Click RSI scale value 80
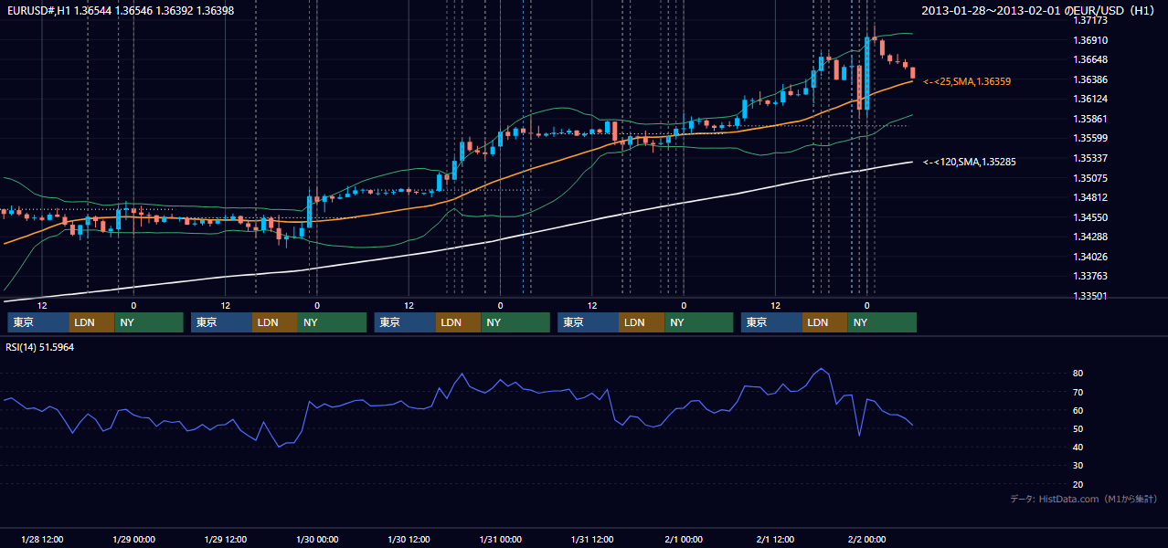Screen dimensions: 1168x548 (x=1078, y=374)
